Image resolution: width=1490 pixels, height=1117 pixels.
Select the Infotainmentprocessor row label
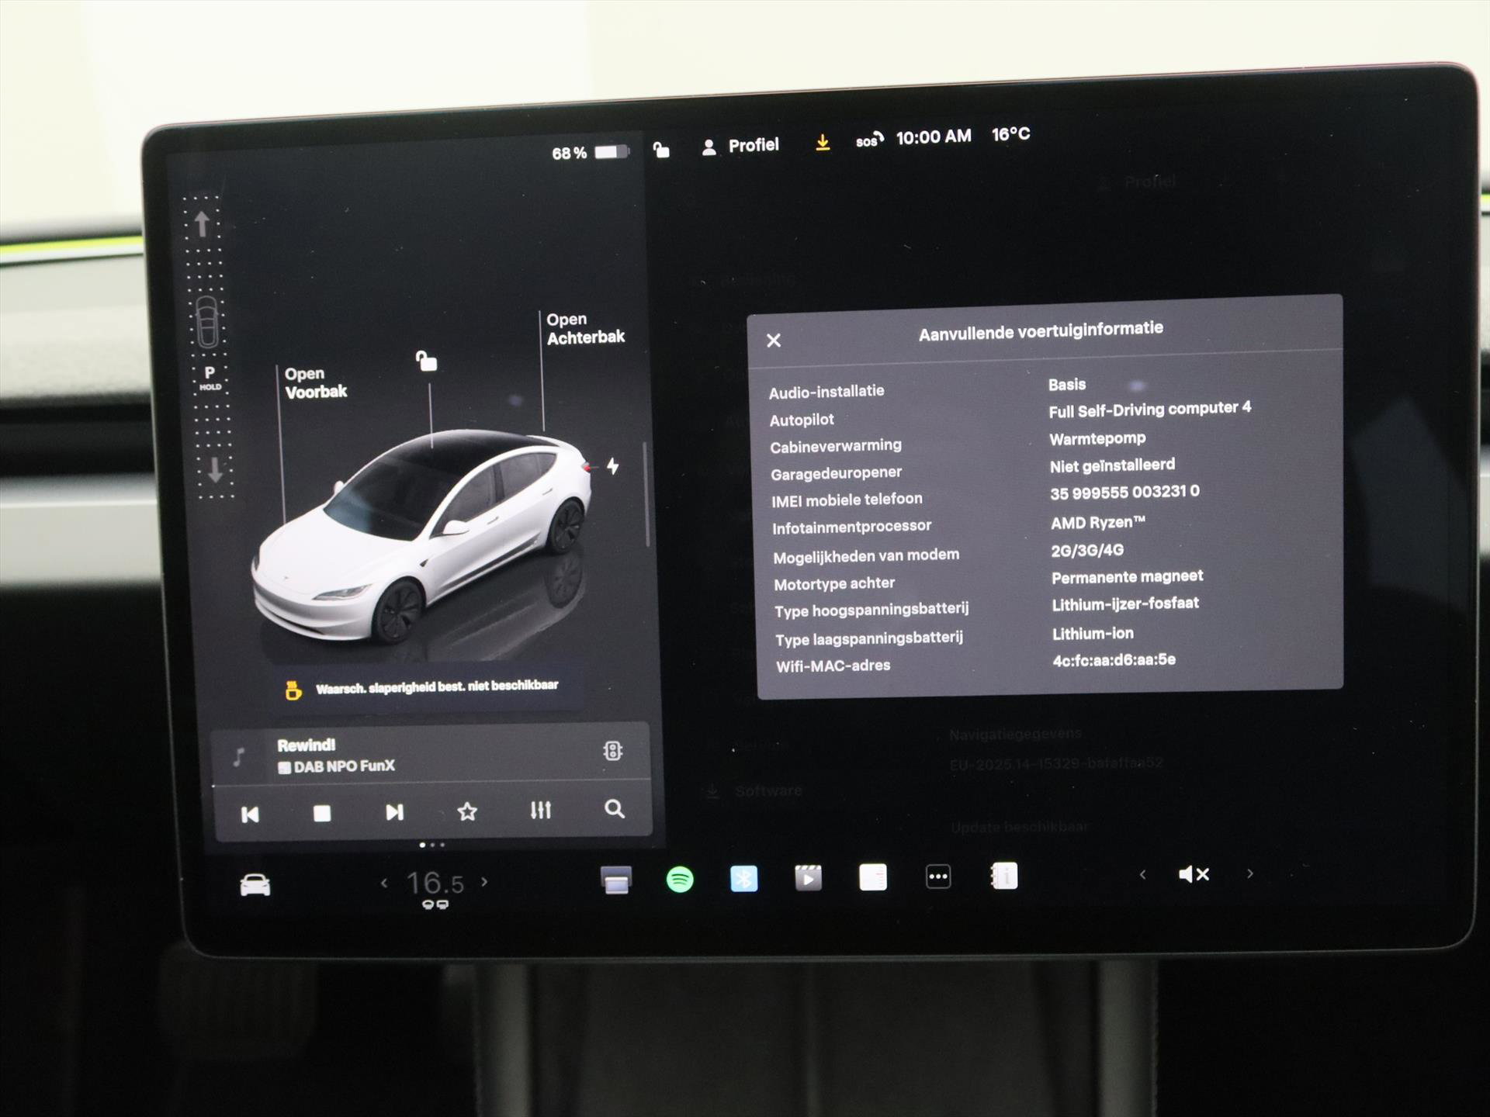(x=851, y=527)
